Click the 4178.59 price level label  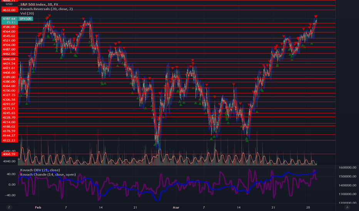9,131
